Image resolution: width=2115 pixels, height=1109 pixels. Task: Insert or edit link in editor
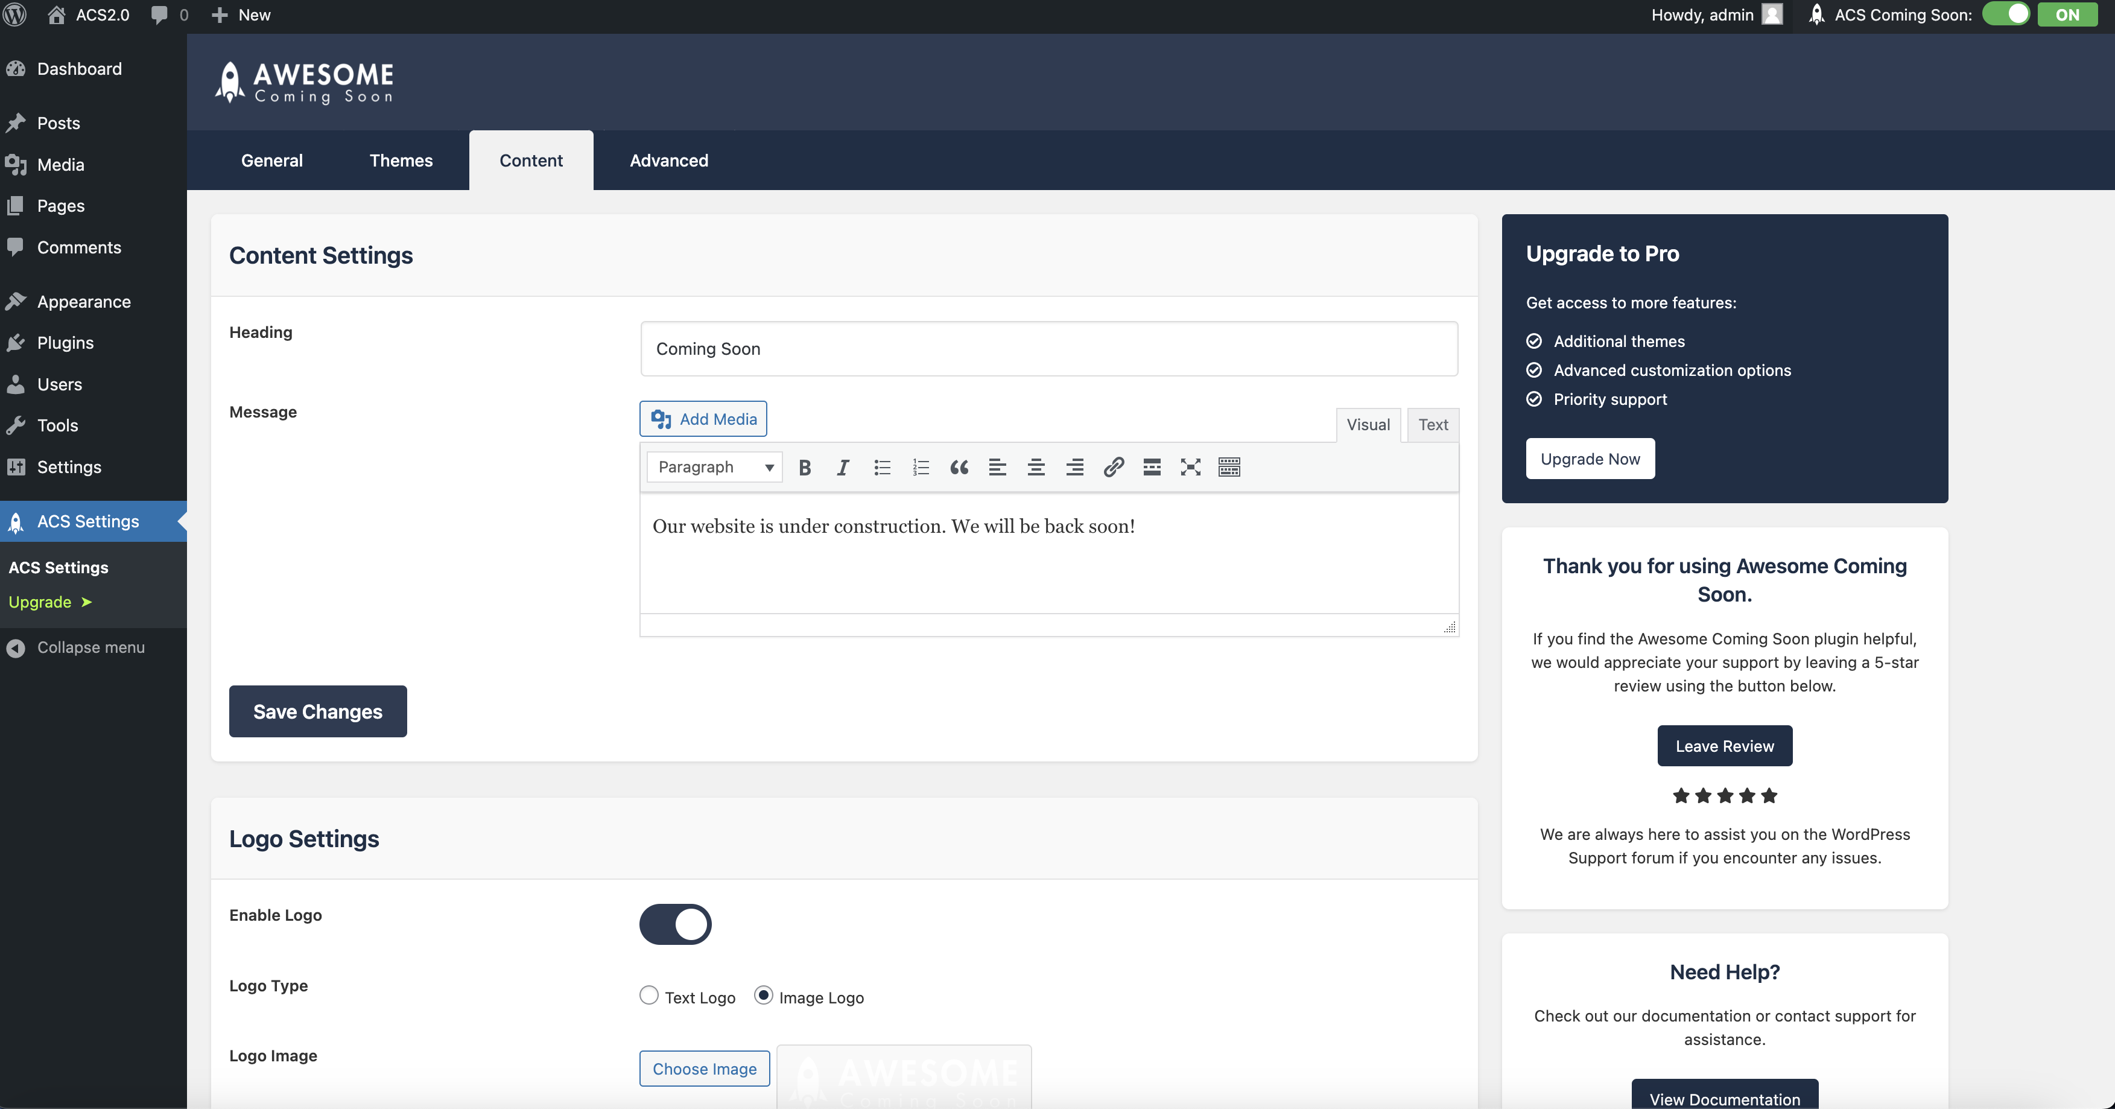point(1114,468)
